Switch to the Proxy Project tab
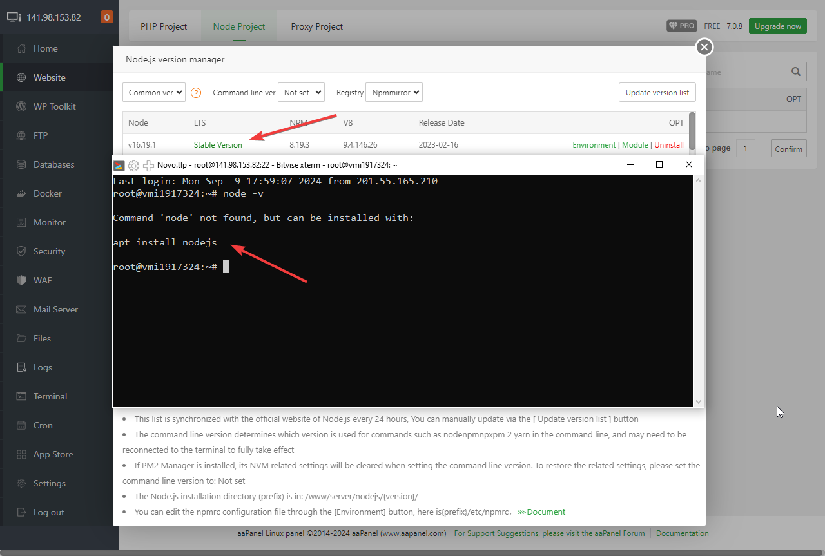This screenshot has width=825, height=556. [316, 26]
